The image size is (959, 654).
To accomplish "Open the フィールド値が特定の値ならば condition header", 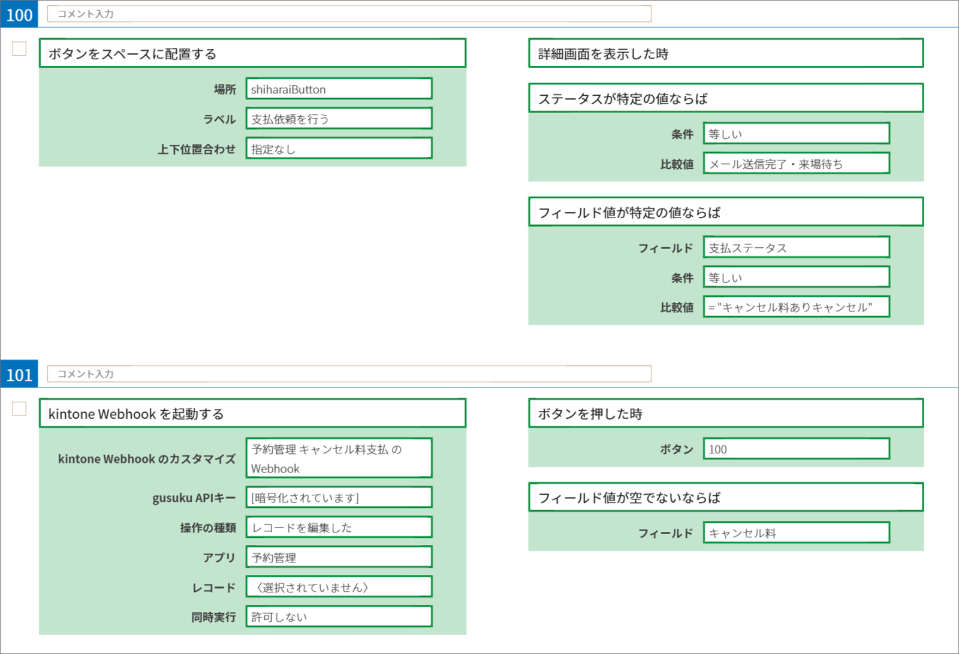I will click(x=726, y=212).
